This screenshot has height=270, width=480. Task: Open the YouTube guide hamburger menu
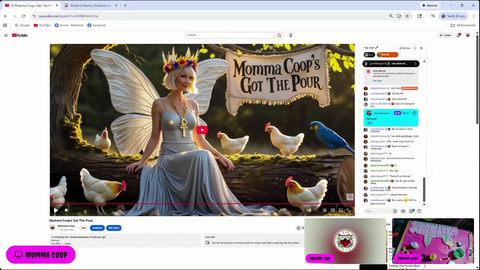pos(6,35)
